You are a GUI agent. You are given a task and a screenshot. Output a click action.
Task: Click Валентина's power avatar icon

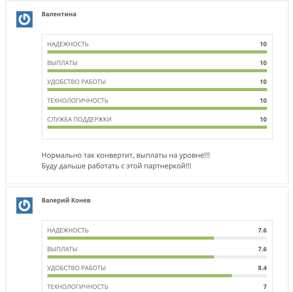point(24,19)
